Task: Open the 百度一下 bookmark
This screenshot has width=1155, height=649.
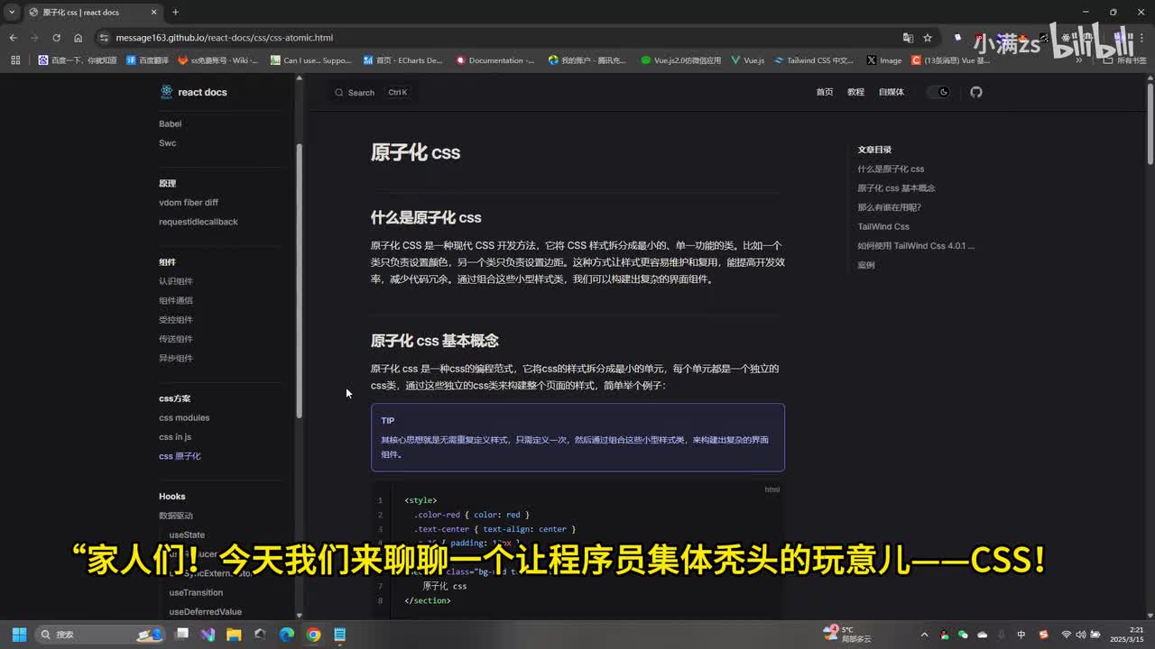Action: tap(78, 60)
